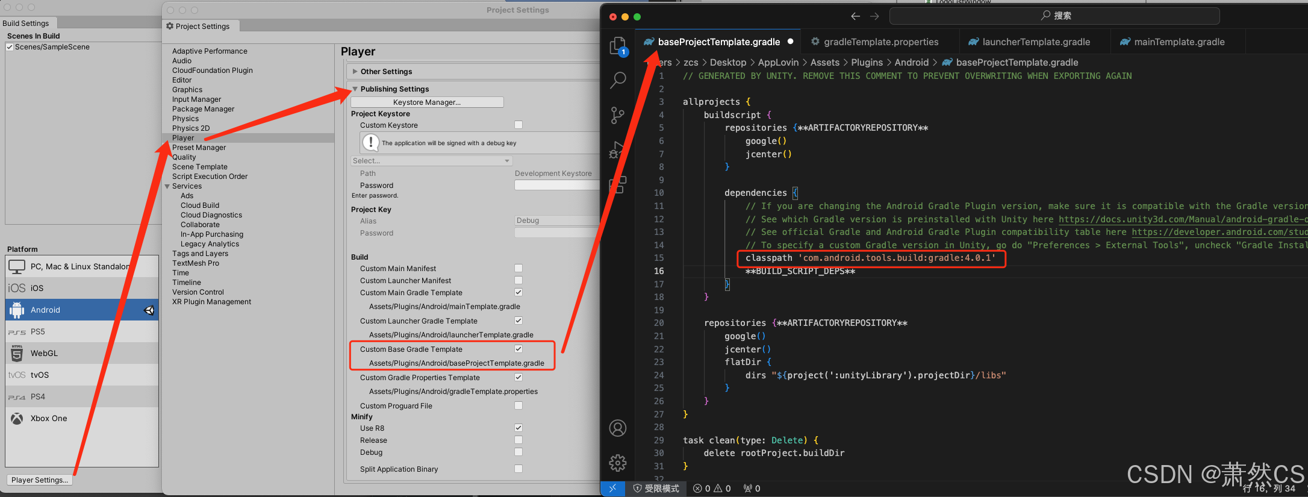Open Keystore Manager

[x=427, y=102]
